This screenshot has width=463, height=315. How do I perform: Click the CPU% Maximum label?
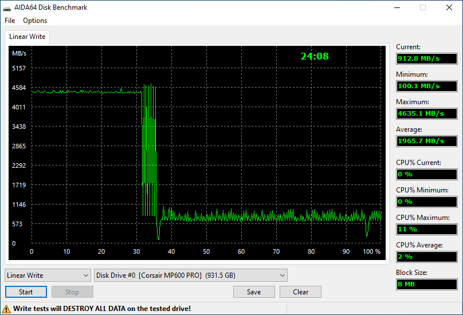point(423,218)
